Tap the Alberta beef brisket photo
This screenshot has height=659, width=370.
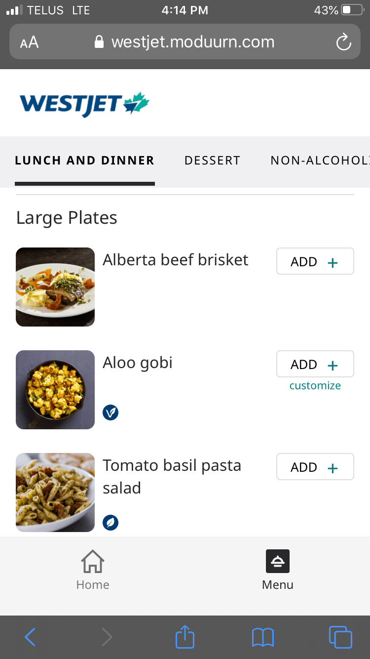55,287
